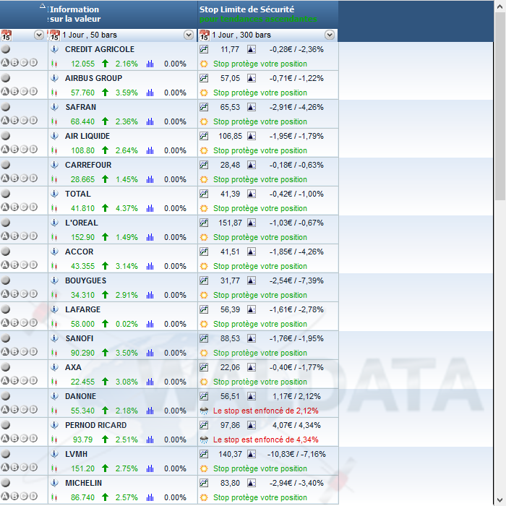Screen dimensions: 506x506
Task: Click '-10,83€ / -7,16%' in LVMH row
Action: 296,455
